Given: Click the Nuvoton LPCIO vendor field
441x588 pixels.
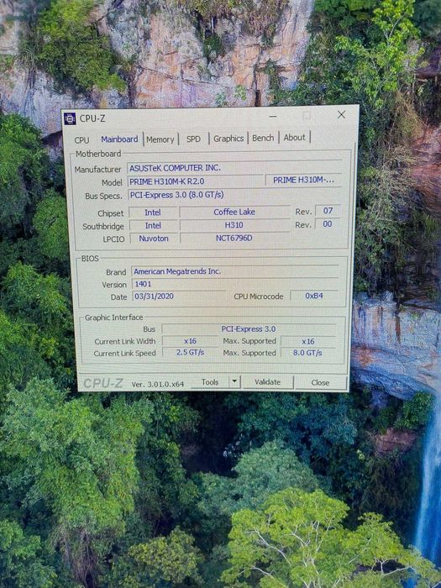Looking at the screenshot, I should click(x=154, y=239).
